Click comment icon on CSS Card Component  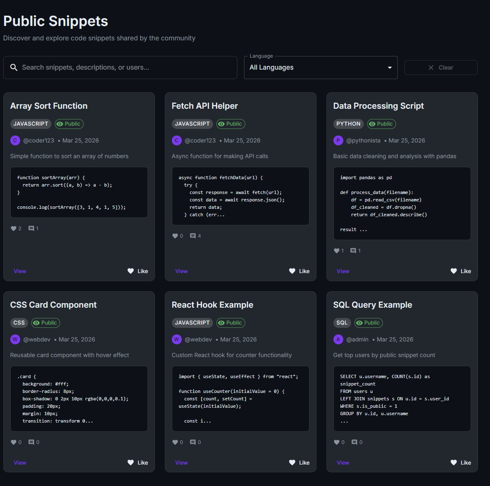31,442
